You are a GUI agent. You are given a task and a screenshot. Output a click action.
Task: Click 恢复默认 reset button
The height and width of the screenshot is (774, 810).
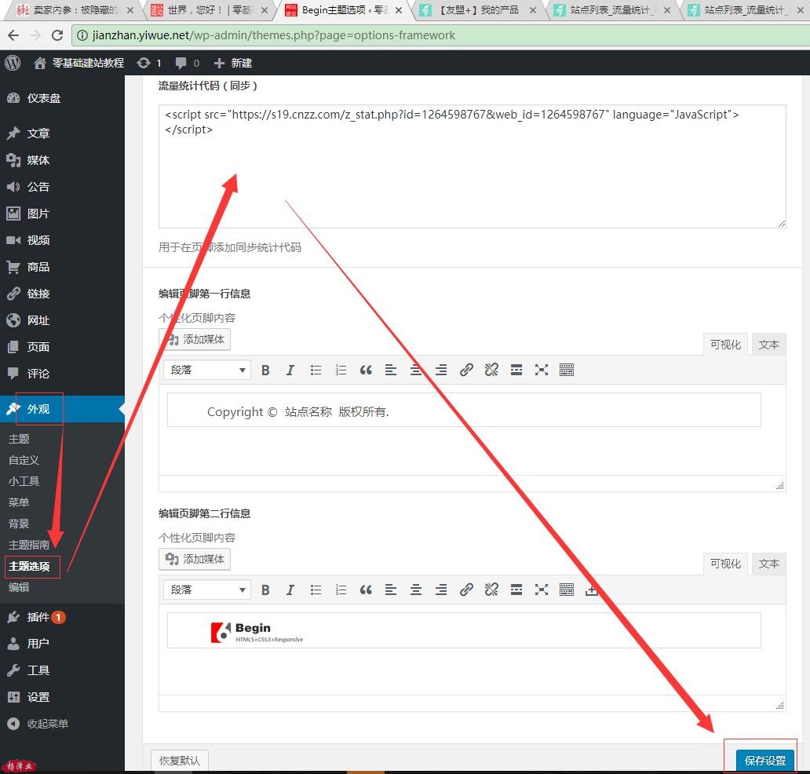click(179, 761)
